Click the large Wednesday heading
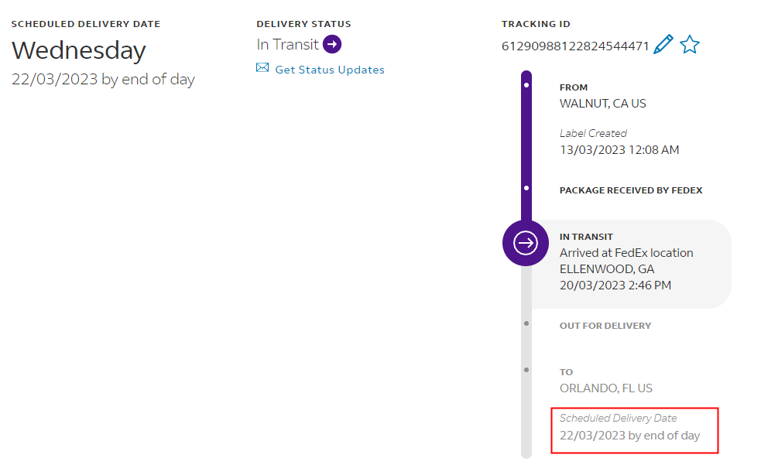The height and width of the screenshot is (465, 761). pyautogui.click(x=79, y=50)
